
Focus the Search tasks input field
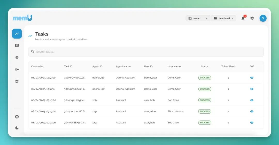coord(146,52)
